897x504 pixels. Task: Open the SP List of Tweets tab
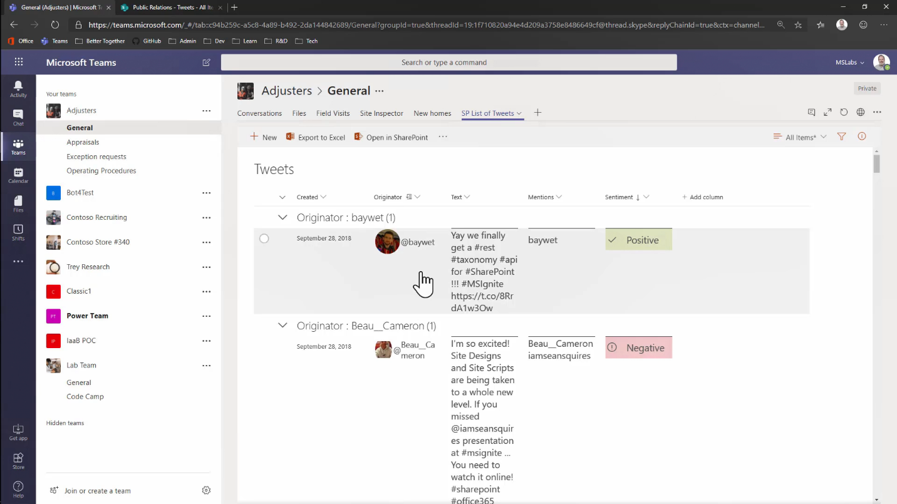pyautogui.click(x=492, y=113)
